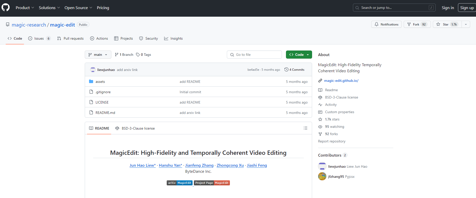Focus the Search or jump to field
The width and height of the screenshot is (476, 198).
pyautogui.click(x=394, y=8)
